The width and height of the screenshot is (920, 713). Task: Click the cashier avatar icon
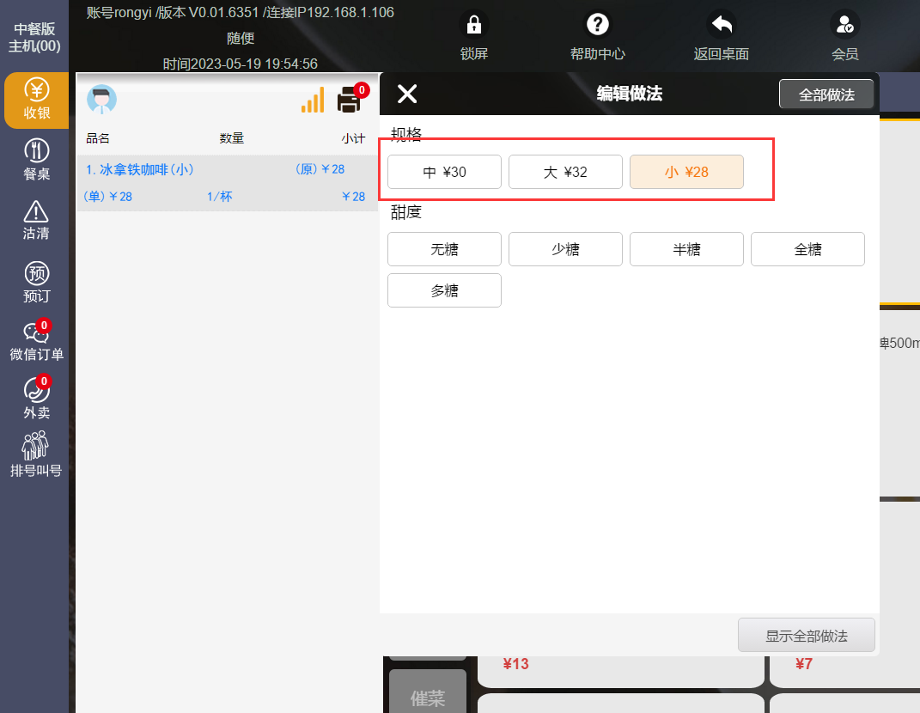[102, 100]
